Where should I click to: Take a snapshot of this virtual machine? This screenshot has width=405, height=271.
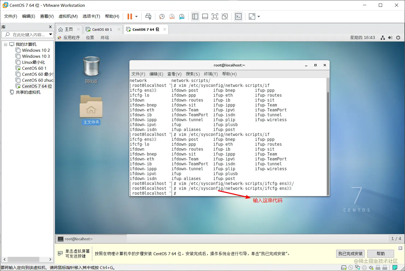tap(162, 17)
